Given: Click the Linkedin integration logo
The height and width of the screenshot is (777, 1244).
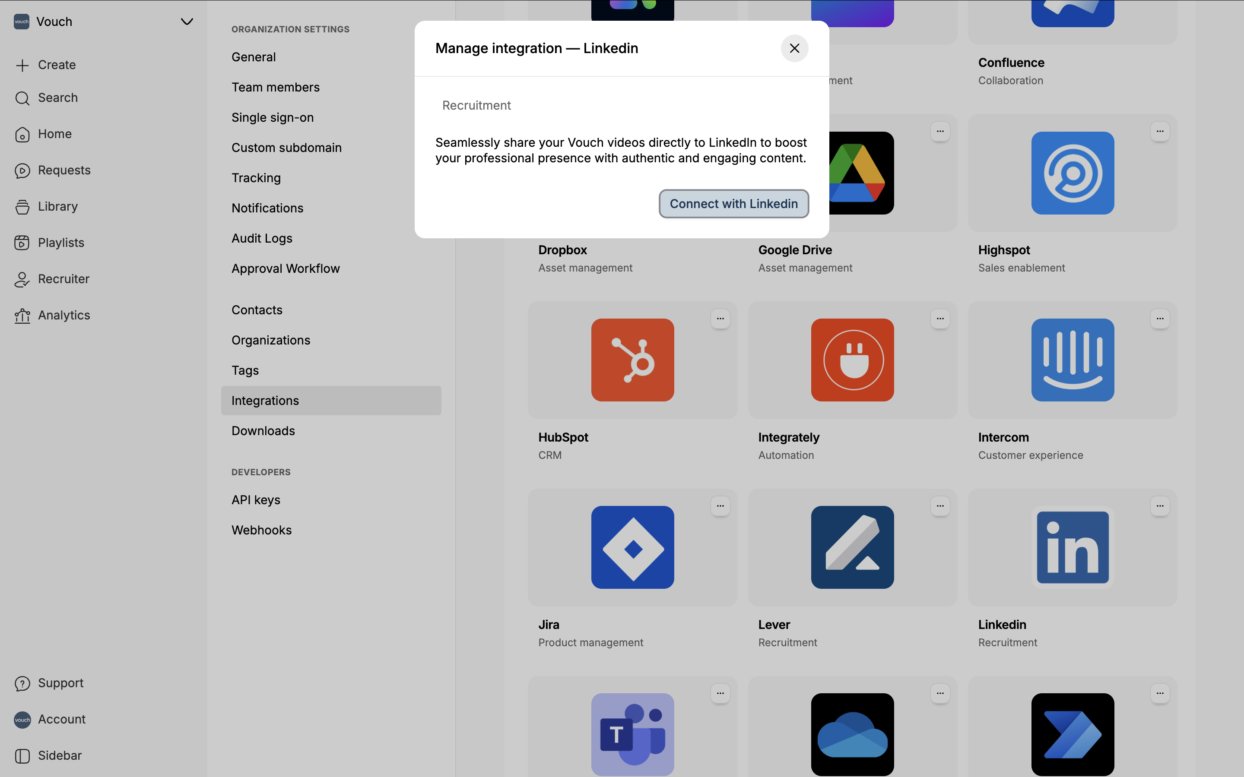Looking at the screenshot, I should click(1073, 547).
